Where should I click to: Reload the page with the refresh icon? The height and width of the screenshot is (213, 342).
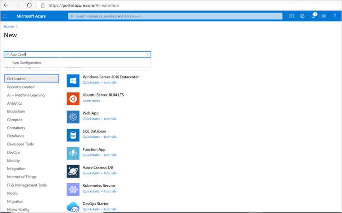point(29,5)
